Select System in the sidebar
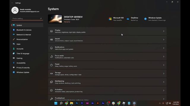Viewport: 190px width, 106px height. coord(27,25)
